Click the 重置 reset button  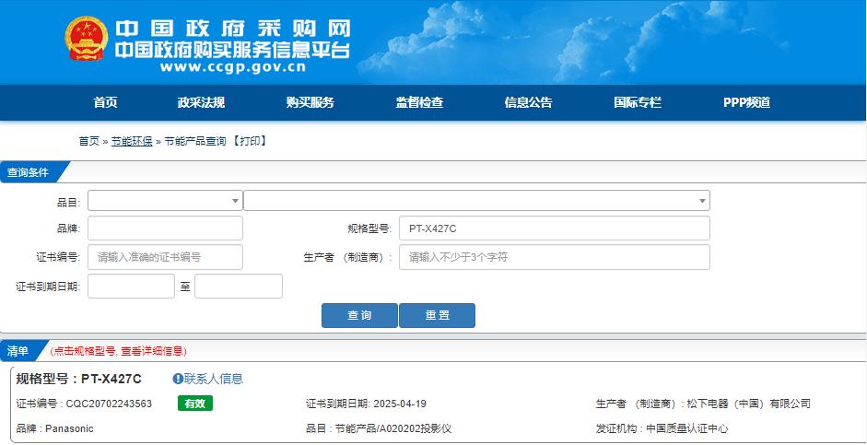click(437, 315)
